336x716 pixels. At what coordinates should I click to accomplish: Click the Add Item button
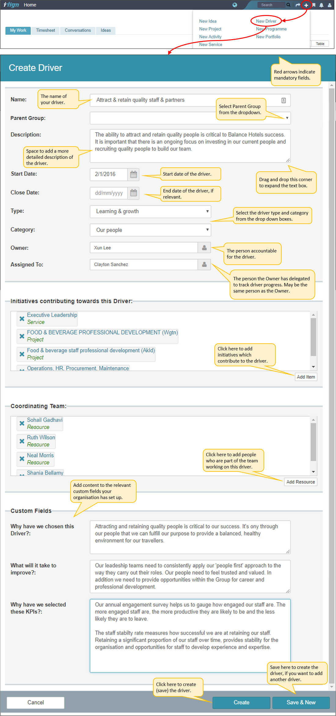pos(306,377)
